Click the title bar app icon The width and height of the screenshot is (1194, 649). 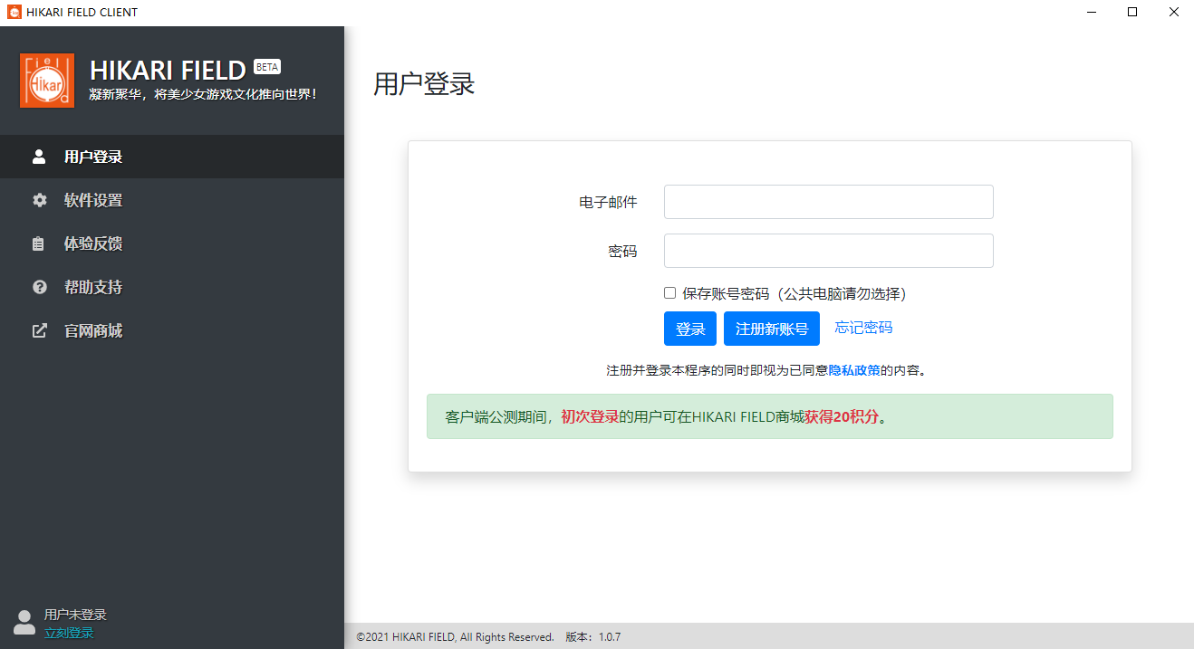pyautogui.click(x=14, y=12)
